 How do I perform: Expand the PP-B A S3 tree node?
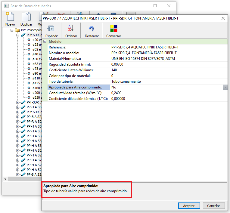click(x=17, y=174)
